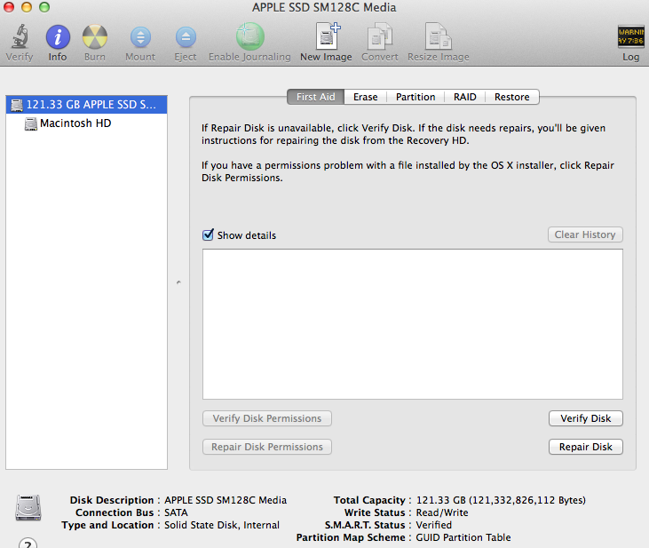Open the RAID tab
The height and width of the screenshot is (548, 649).
click(464, 97)
